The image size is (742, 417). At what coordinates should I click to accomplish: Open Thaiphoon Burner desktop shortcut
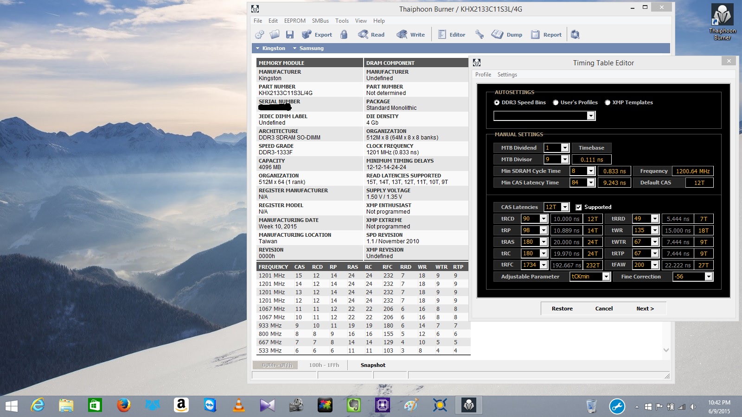[722, 22]
